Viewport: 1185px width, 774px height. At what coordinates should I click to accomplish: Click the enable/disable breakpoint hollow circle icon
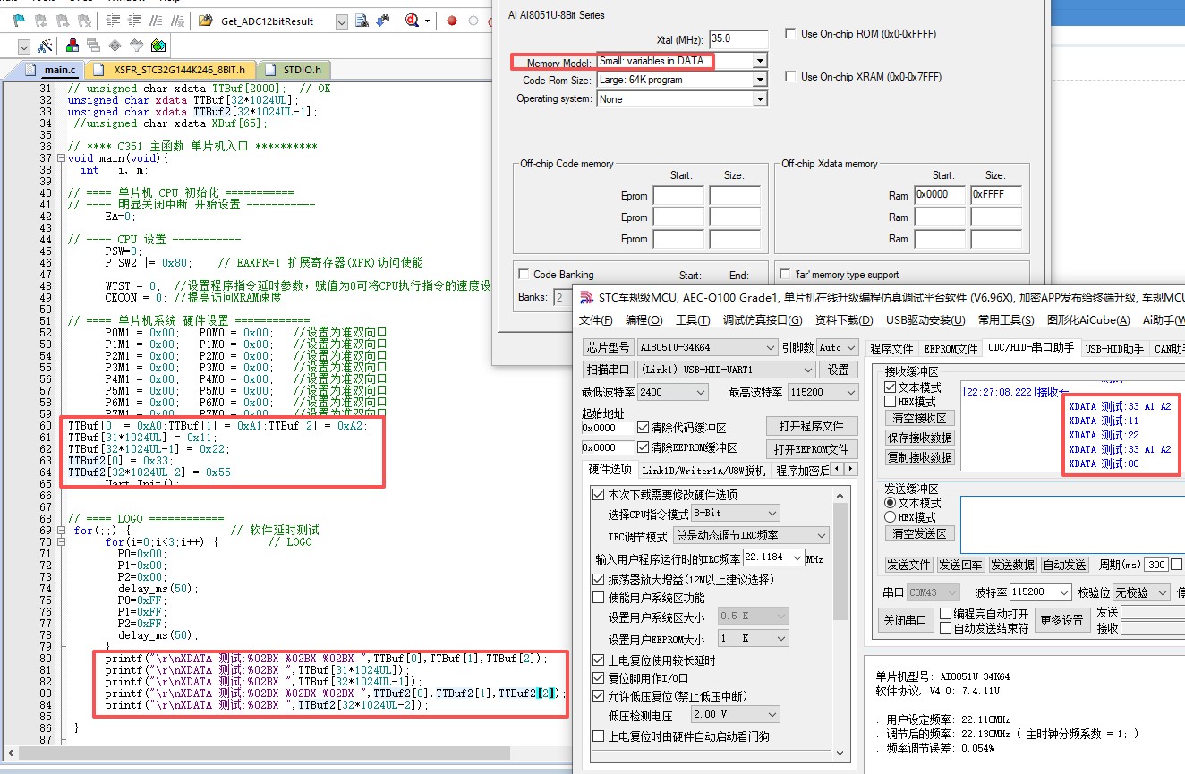pyautogui.click(x=473, y=21)
